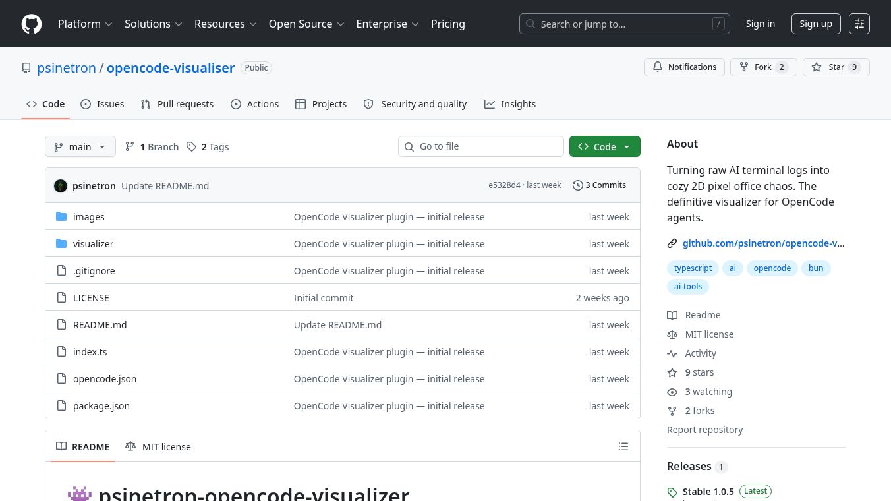Expand the Solutions menu
The height and width of the screenshot is (501, 891).
153,24
